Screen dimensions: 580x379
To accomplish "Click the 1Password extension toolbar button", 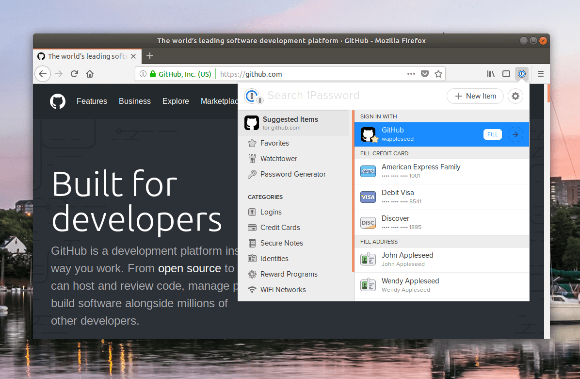I will click(521, 74).
